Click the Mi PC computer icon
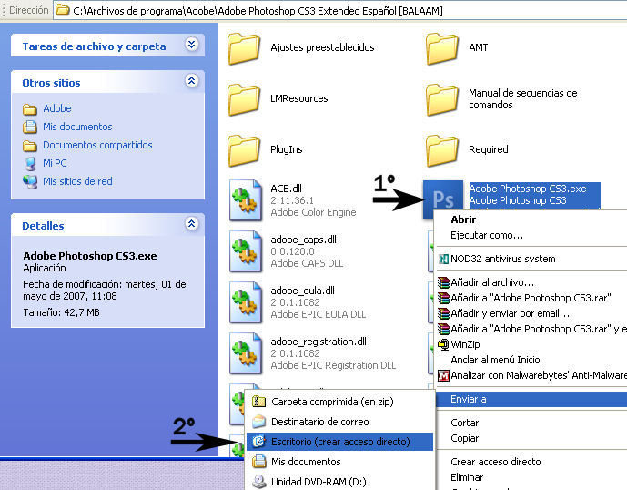This screenshot has width=627, height=490. pos(30,163)
